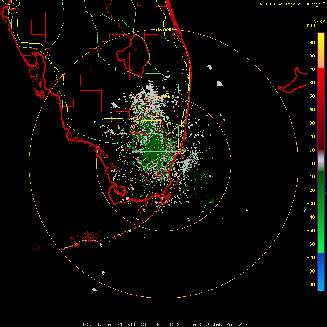Click the STORM RELATIVE VELOCITY caption text
This screenshot has width=327, height=327.
tap(117, 324)
